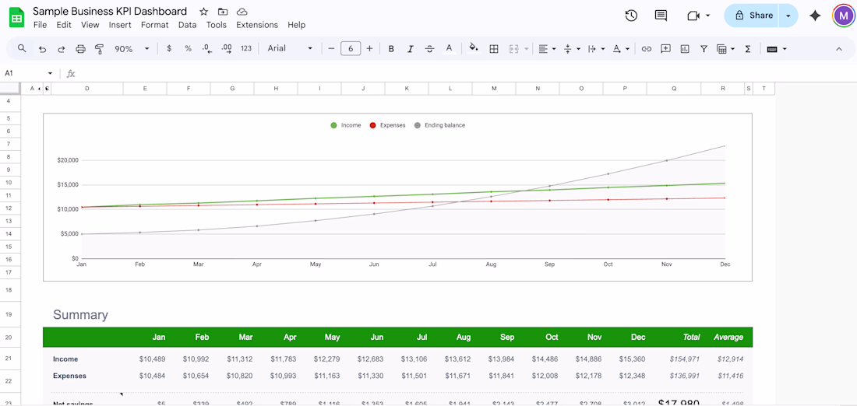The width and height of the screenshot is (857, 406).
Task: Open the Edit menu
Action: (x=64, y=25)
